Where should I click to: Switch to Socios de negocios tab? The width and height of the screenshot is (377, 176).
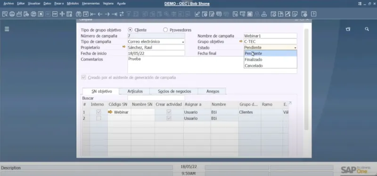(x=174, y=91)
